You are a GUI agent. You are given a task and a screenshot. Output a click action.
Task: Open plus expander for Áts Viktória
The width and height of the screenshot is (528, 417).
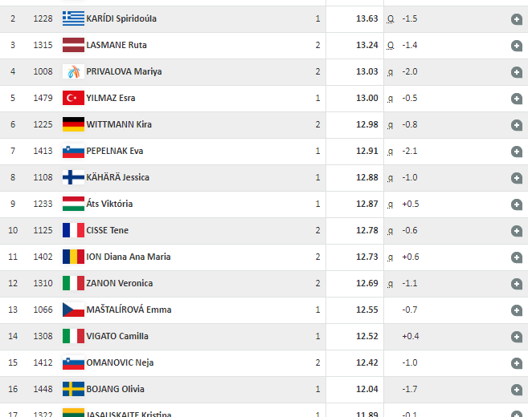(516, 204)
